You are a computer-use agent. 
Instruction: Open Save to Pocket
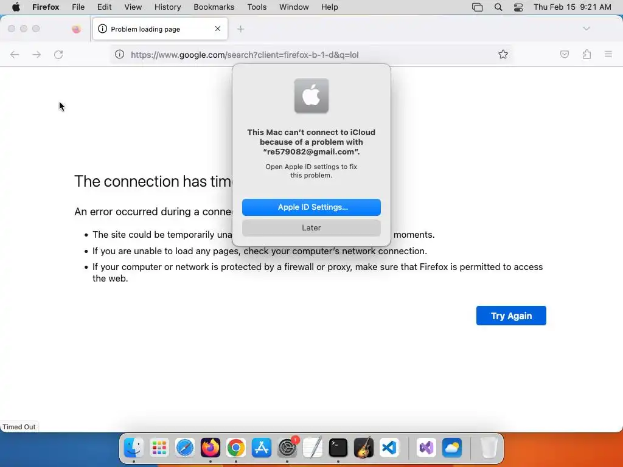click(x=564, y=54)
